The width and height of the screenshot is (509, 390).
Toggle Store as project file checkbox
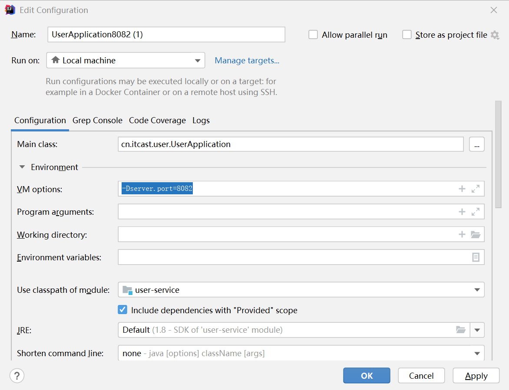tap(407, 35)
